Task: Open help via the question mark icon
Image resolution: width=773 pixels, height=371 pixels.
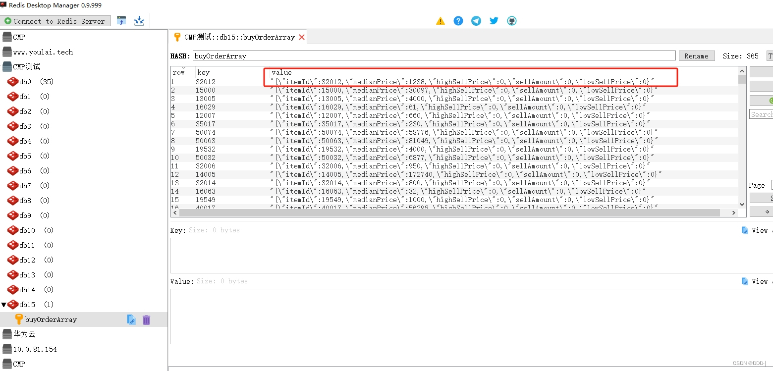Action: [458, 20]
